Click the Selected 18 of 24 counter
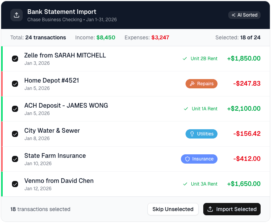This screenshot has height=223, width=271. 238,37
